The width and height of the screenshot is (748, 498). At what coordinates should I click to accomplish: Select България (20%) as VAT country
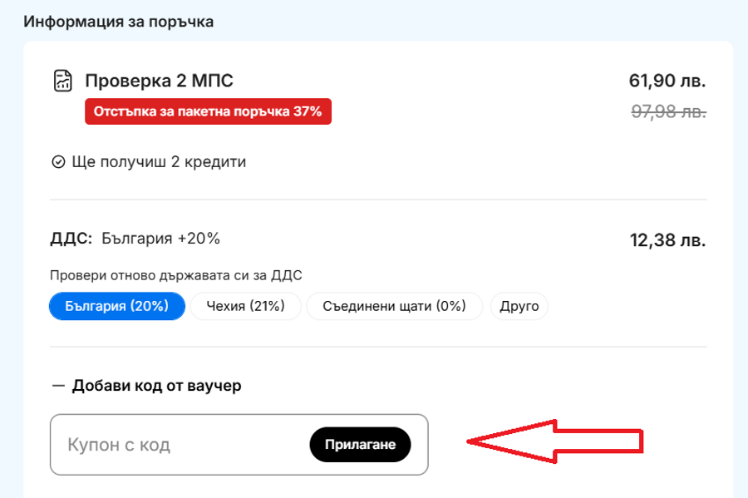(116, 306)
